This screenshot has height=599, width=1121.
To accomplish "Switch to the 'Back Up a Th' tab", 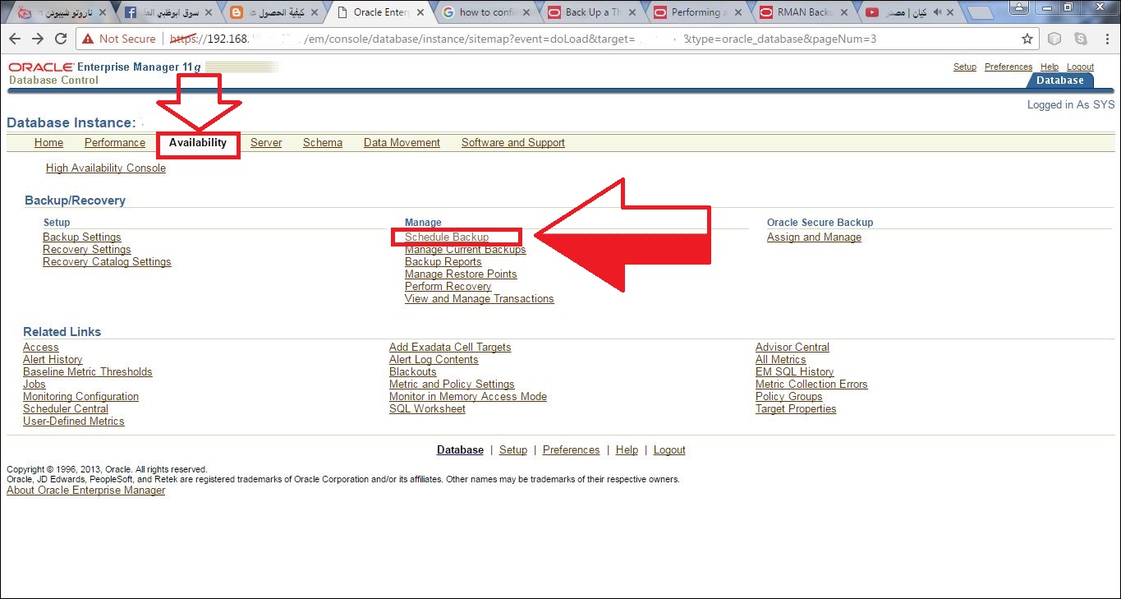I will point(590,12).
